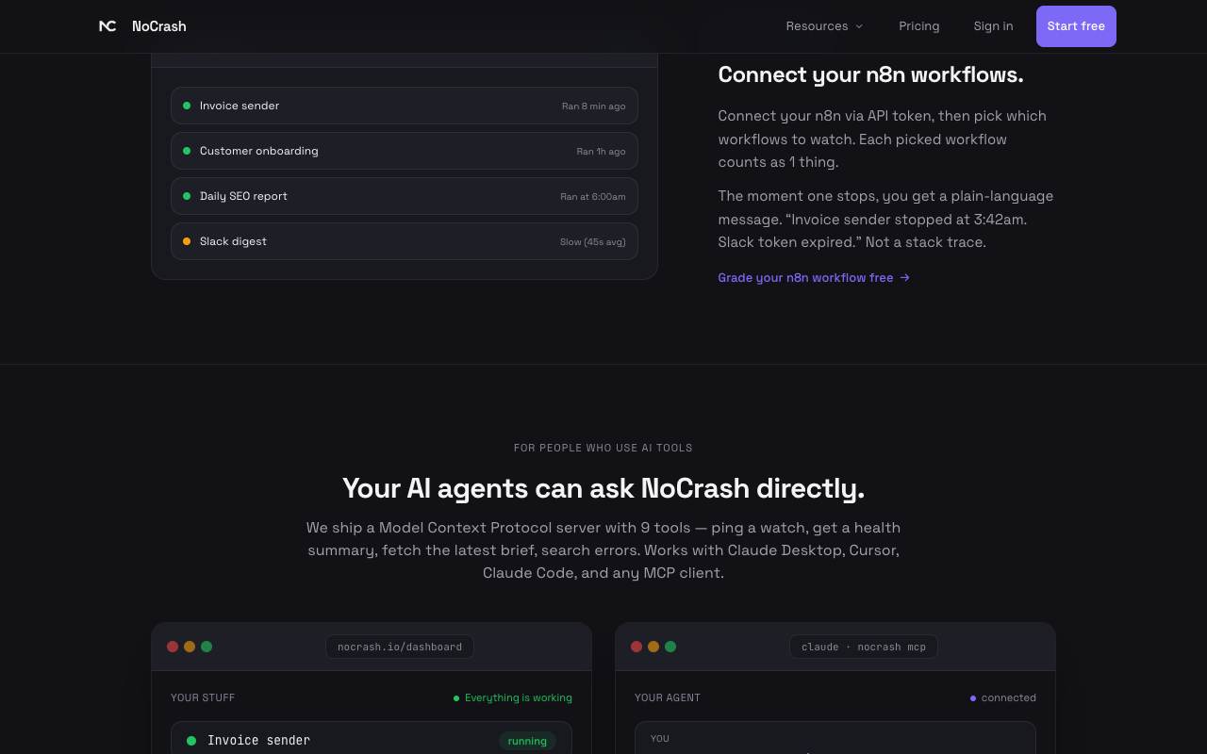Select the Customer onboarding workflow row
The height and width of the screenshot is (754, 1207).
[405, 151]
